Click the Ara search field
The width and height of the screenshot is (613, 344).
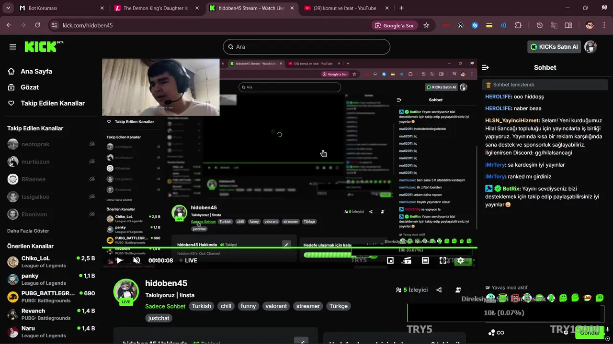306,47
